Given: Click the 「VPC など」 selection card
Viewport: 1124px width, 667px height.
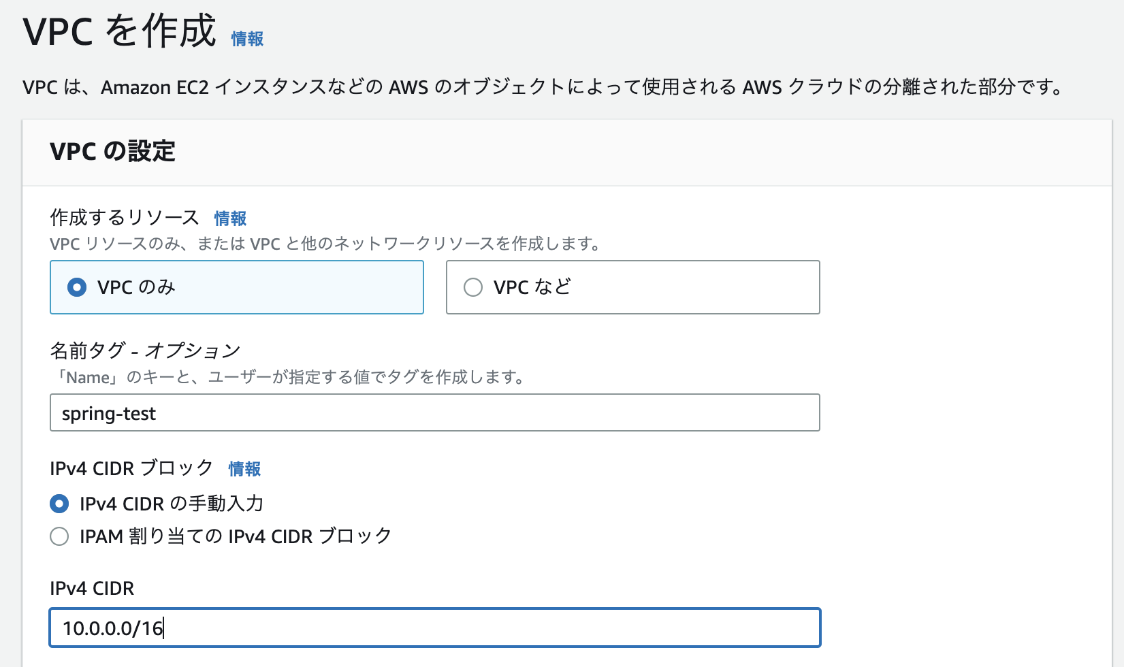Looking at the screenshot, I should click(632, 287).
